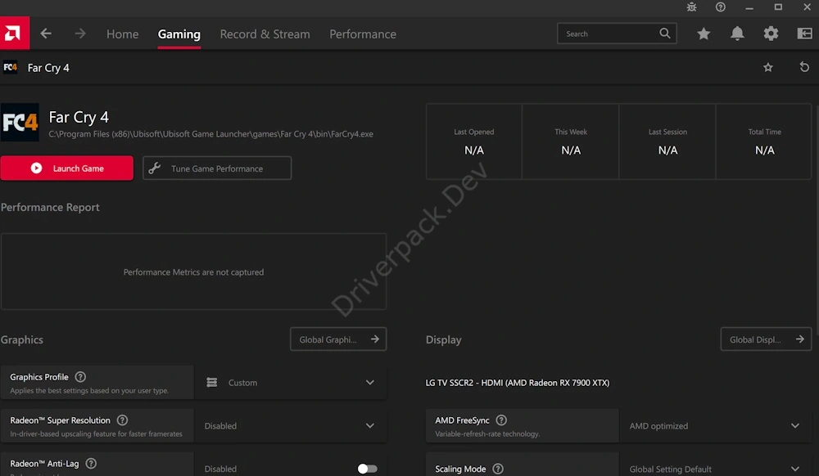This screenshot has height=476, width=819.
Task: Go forward with the right arrow
Action: 80,34
